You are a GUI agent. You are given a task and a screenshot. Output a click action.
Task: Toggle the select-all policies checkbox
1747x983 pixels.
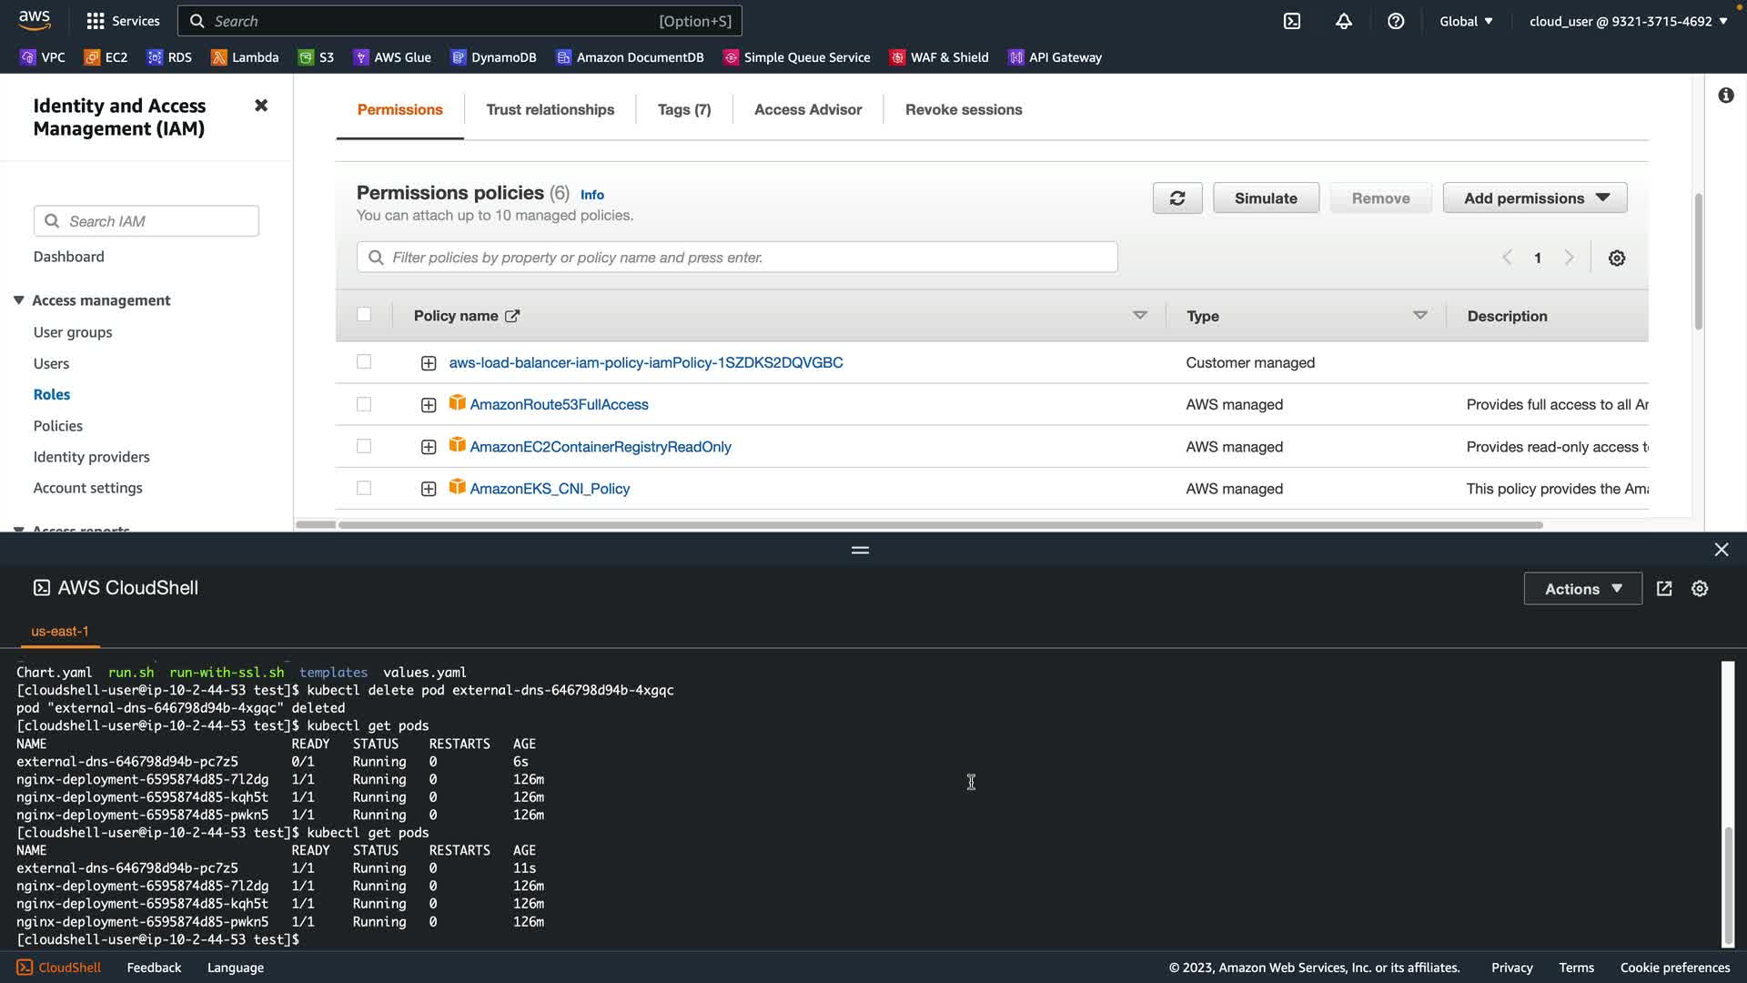(364, 315)
